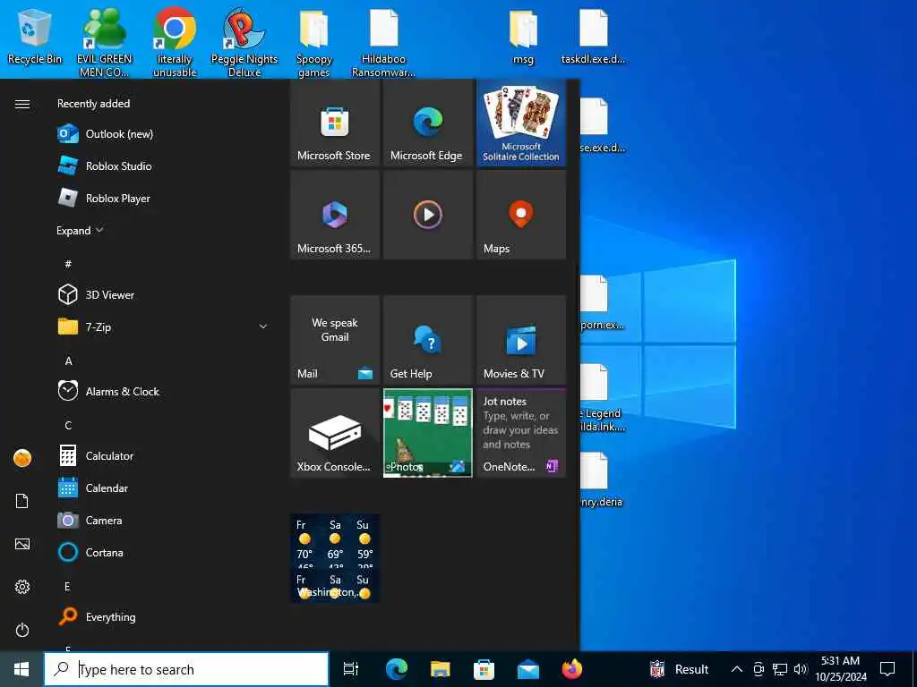Viewport: 917px width, 687px height.
Task: Launch the Microsoft Edge tile
Action: coord(427,123)
